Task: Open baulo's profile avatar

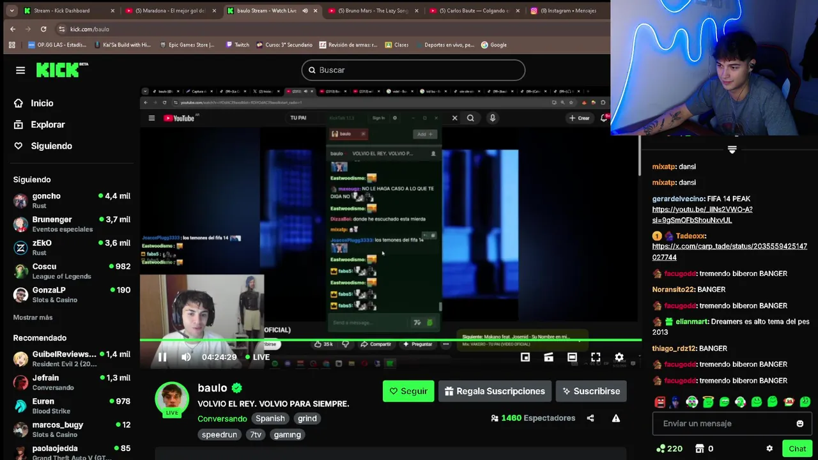Action: point(172,399)
